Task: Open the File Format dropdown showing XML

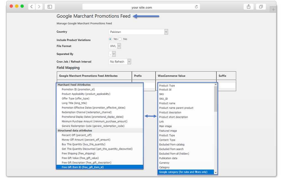Action: click(x=115, y=46)
